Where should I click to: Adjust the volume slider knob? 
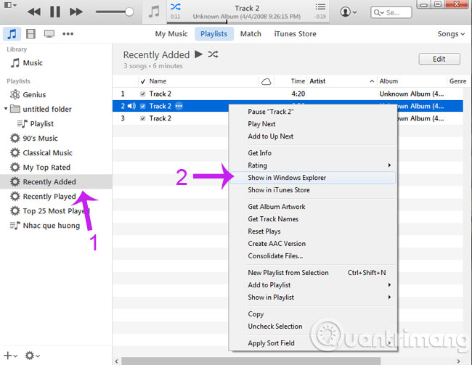click(129, 12)
